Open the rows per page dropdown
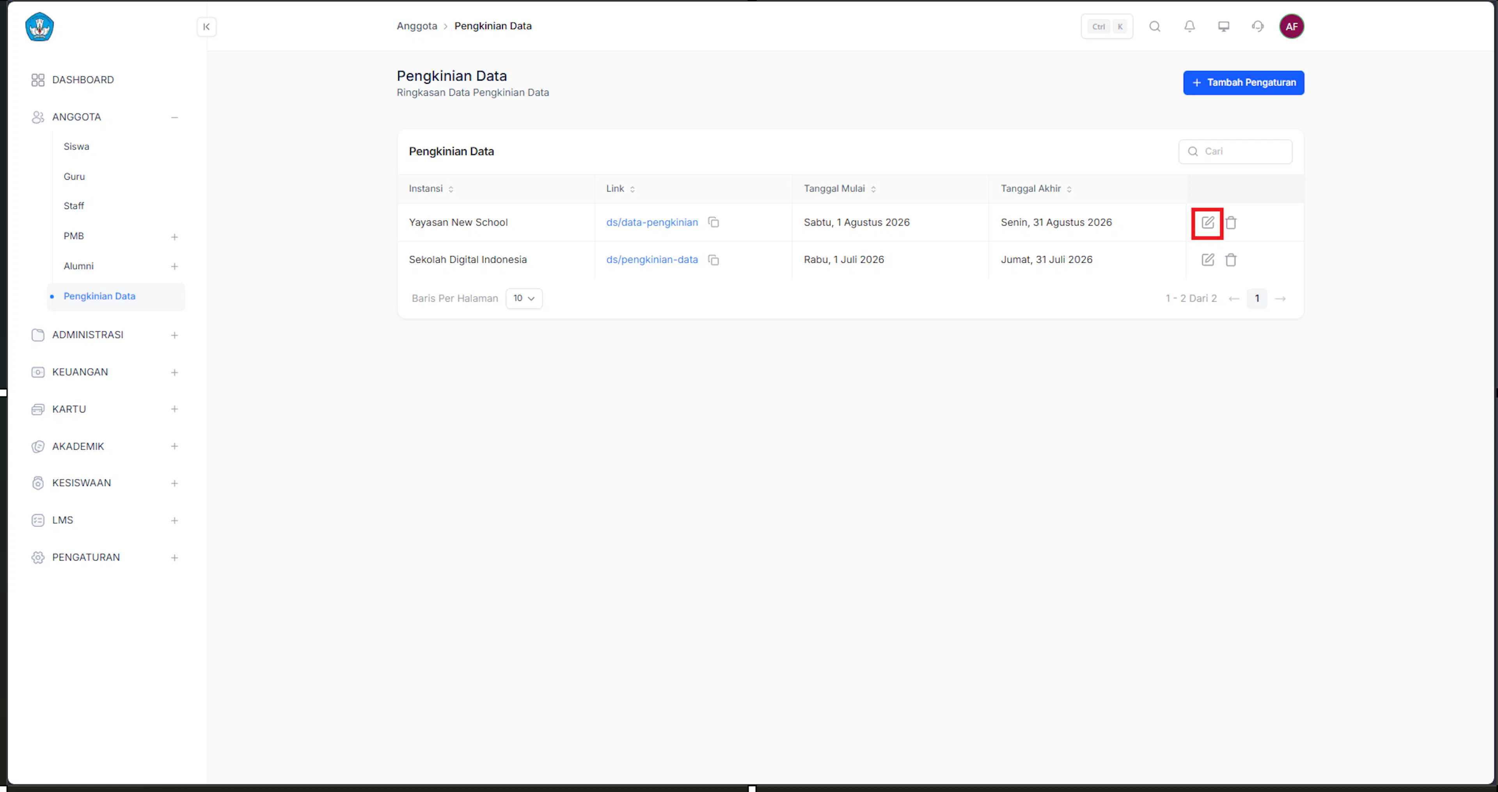 coord(524,299)
